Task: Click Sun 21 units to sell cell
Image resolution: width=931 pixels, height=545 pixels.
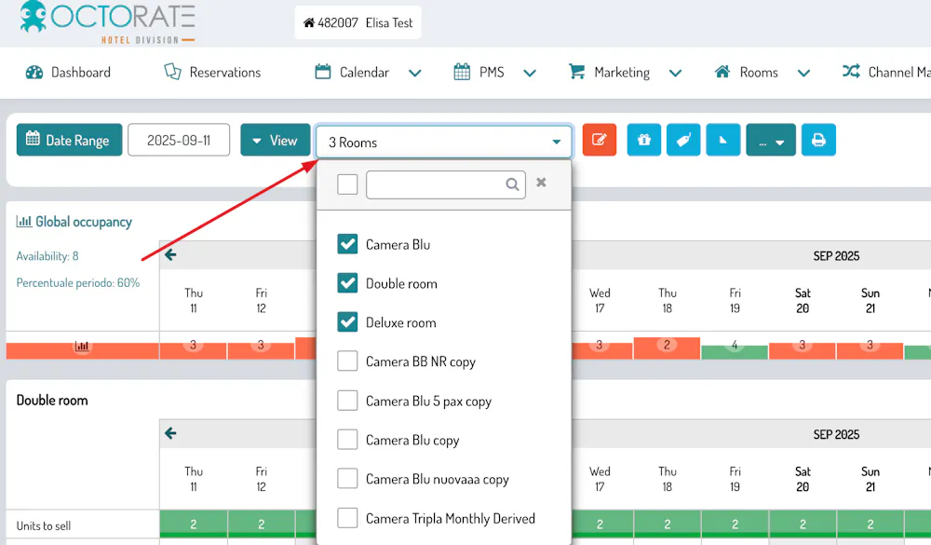Action: (x=870, y=525)
